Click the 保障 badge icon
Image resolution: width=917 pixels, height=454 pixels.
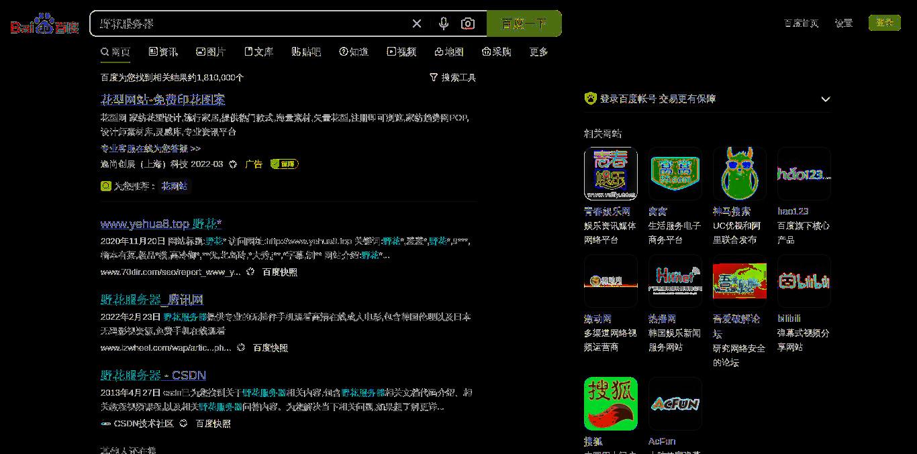point(284,164)
